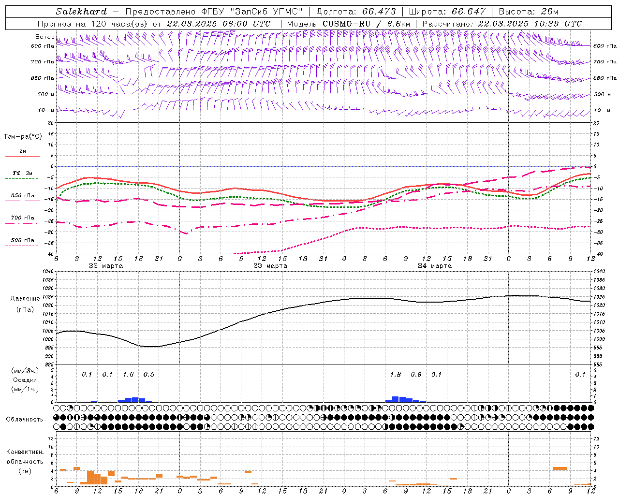Select the 'Прогноз на 120 часа(ов)' forecast header
The height and width of the screenshot is (495, 619).
[x=93, y=24]
